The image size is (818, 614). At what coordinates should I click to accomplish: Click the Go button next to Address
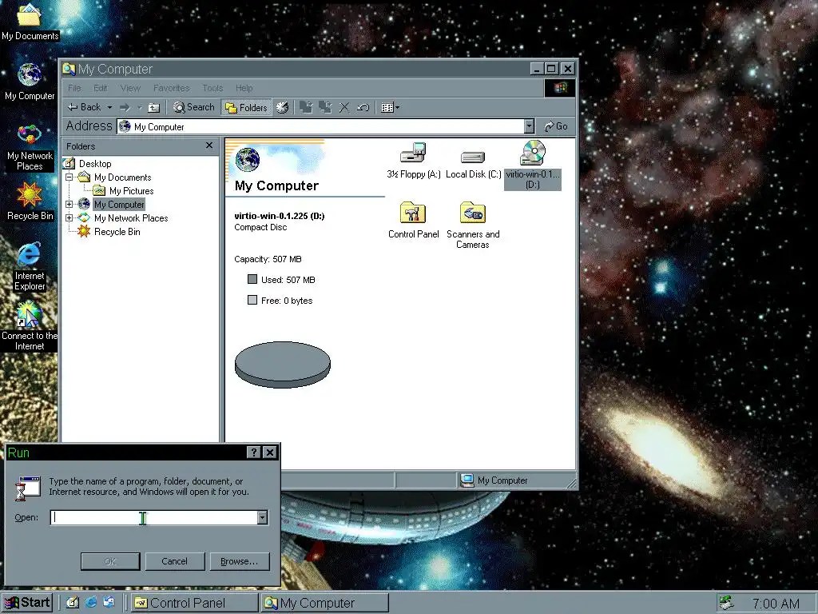[556, 126]
